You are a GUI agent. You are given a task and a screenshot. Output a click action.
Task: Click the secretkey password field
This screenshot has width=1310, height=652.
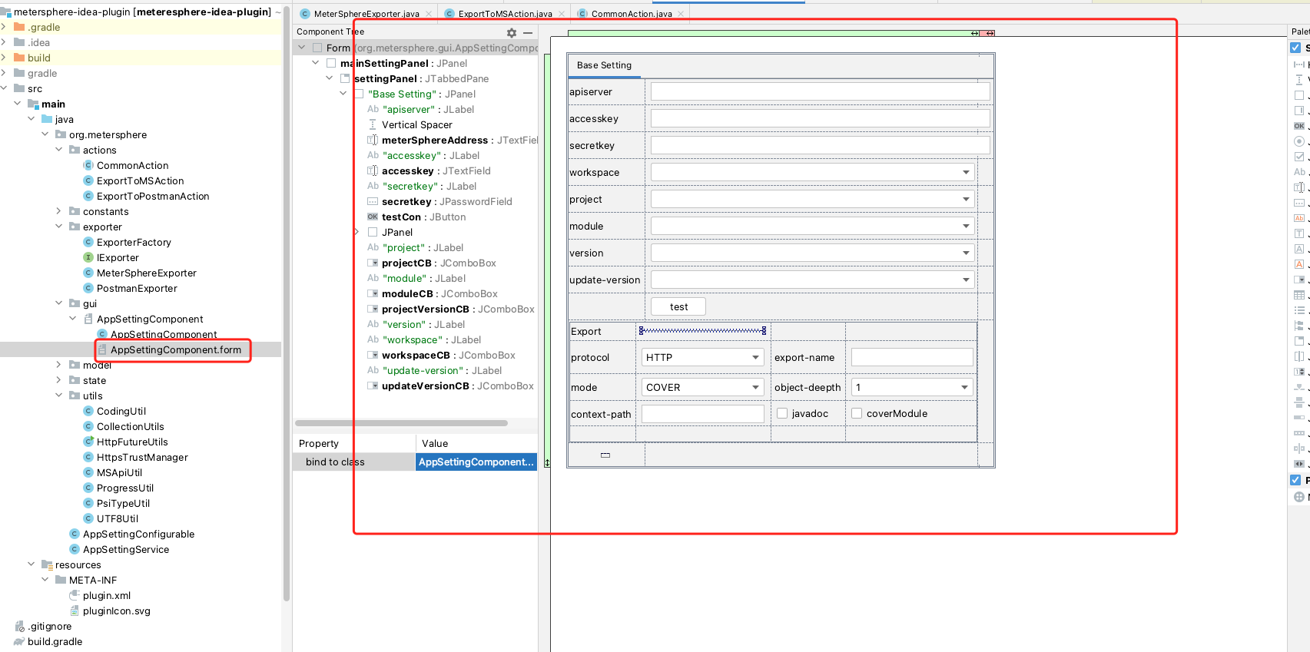click(x=820, y=145)
